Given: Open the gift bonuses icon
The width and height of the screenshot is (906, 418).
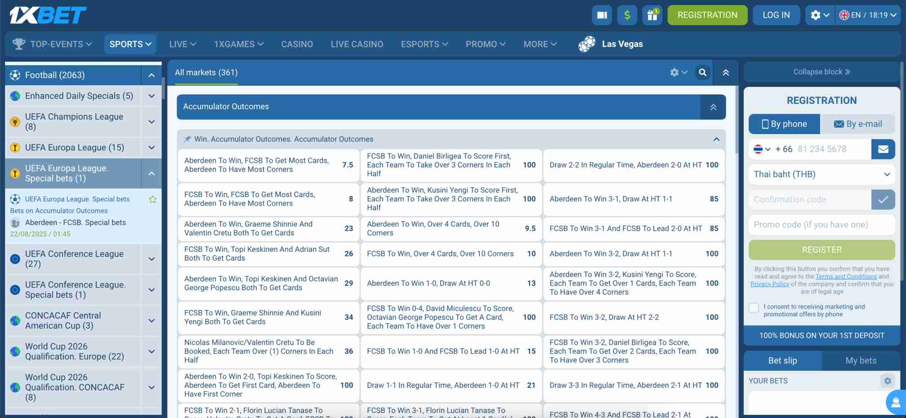Looking at the screenshot, I should tap(652, 15).
